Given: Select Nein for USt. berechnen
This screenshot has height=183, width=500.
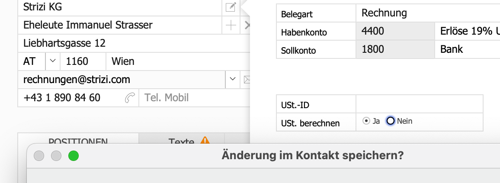Looking at the screenshot, I should [x=391, y=122].
